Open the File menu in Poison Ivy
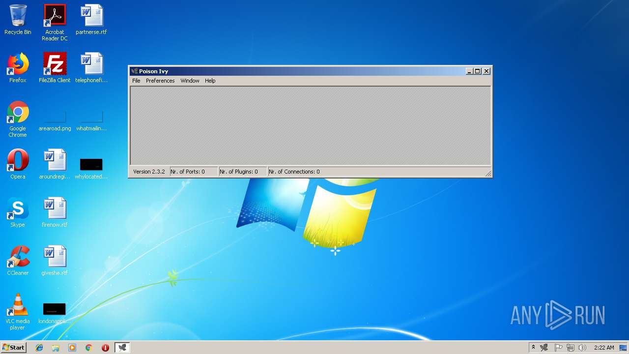This screenshot has width=629, height=354. (136, 81)
